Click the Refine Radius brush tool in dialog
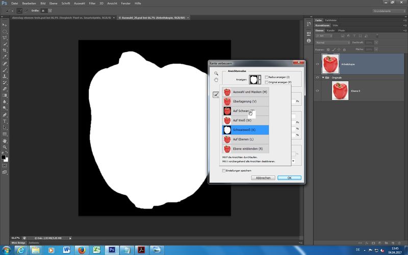The image size is (408, 255). coord(216,94)
